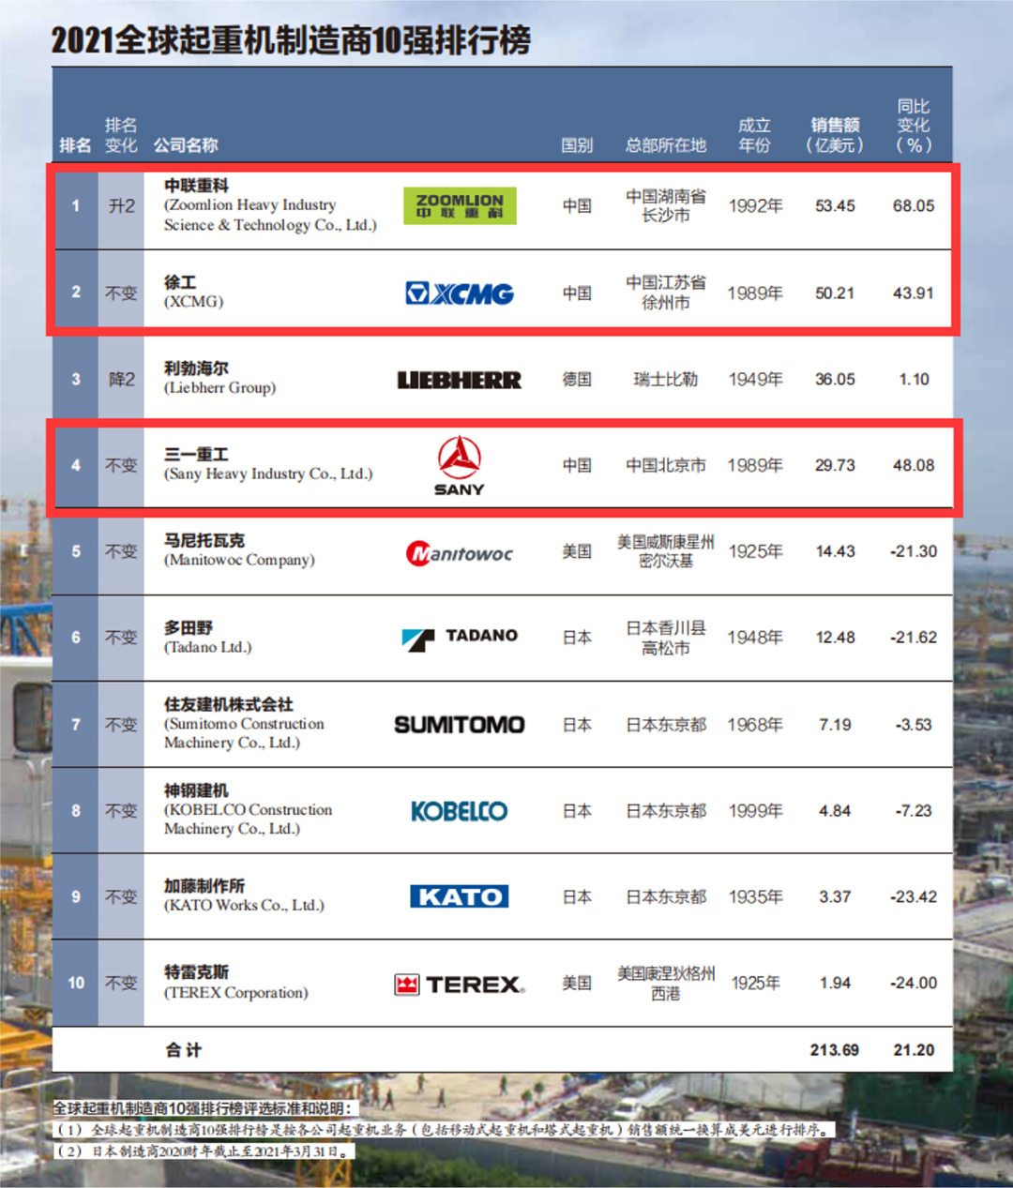Click the Sumitomo logo
Viewport: 1013px width, 1188px height.
click(x=460, y=725)
